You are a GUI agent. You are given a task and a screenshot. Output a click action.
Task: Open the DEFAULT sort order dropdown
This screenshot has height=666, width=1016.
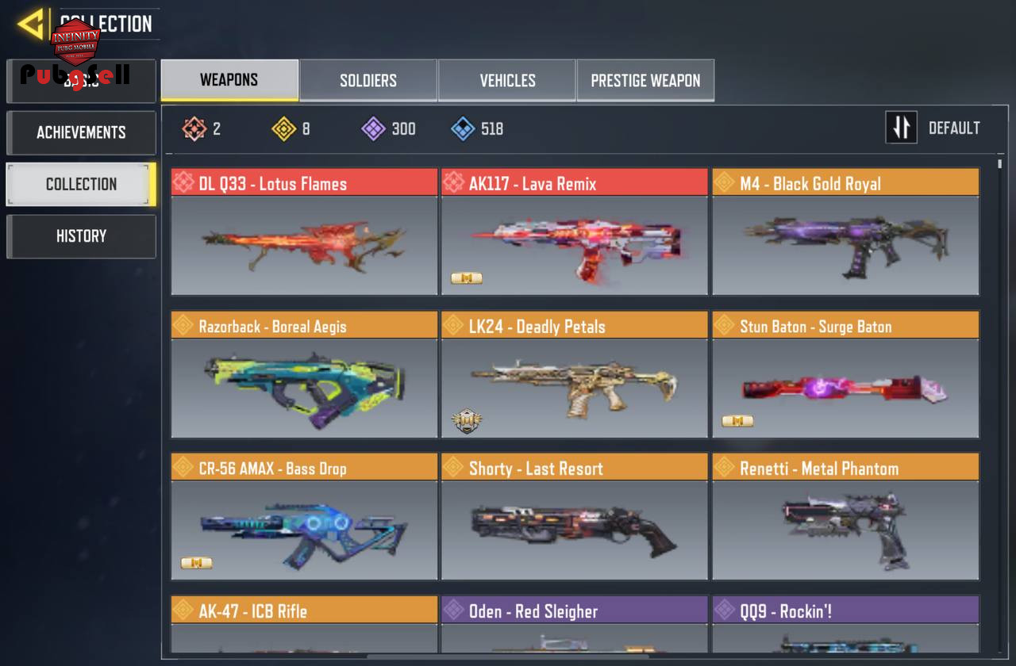coord(953,128)
